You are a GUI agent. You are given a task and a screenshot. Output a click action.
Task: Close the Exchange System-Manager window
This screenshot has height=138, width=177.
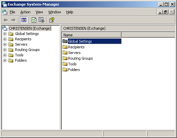click(172, 4)
